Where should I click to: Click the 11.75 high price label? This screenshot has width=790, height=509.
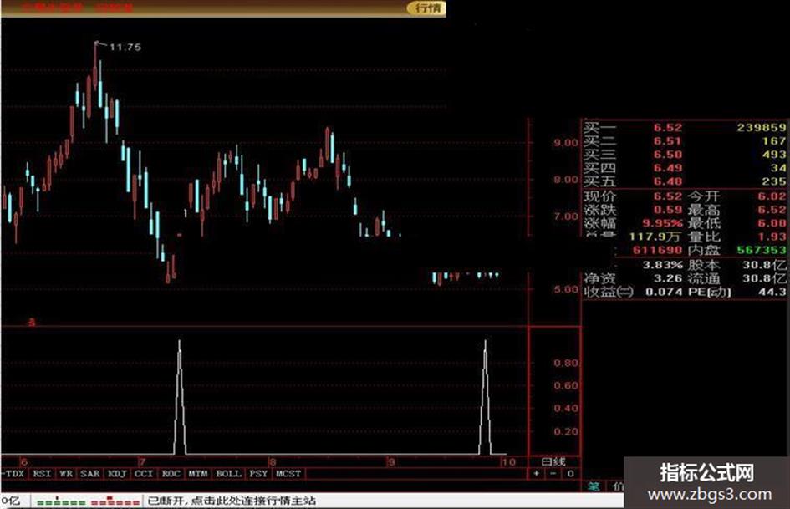[x=125, y=48]
